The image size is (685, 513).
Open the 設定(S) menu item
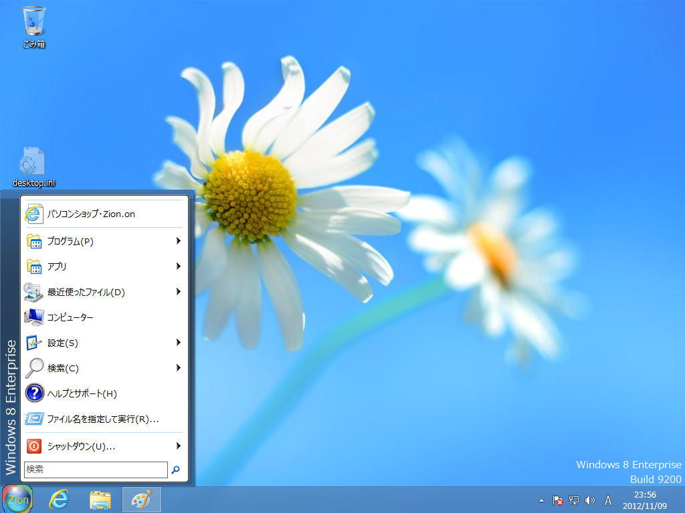(x=63, y=343)
